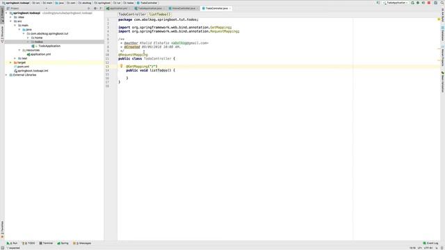Collapse the src folder

11,22
